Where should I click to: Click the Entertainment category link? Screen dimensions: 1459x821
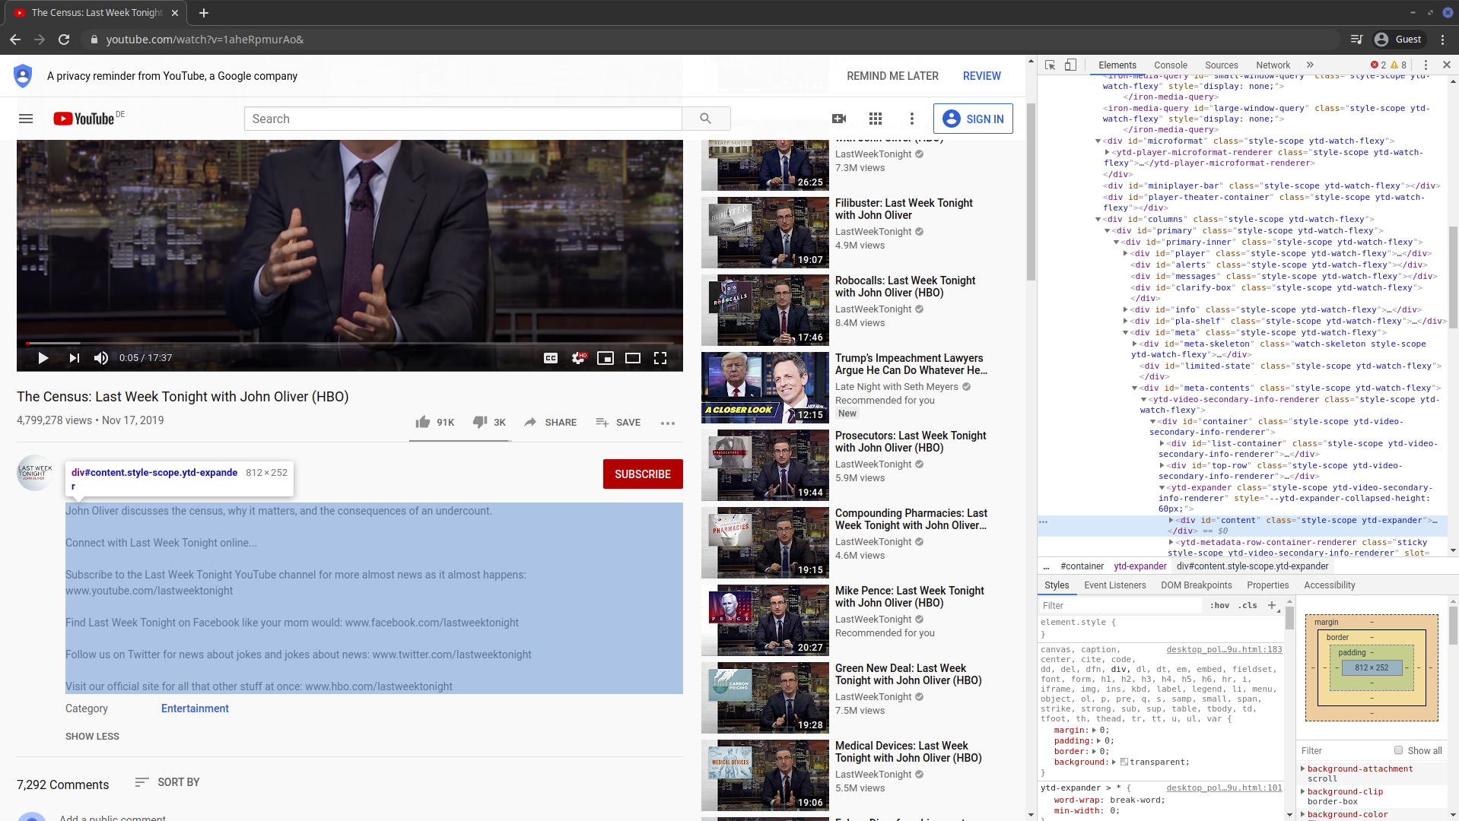pos(195,708)
